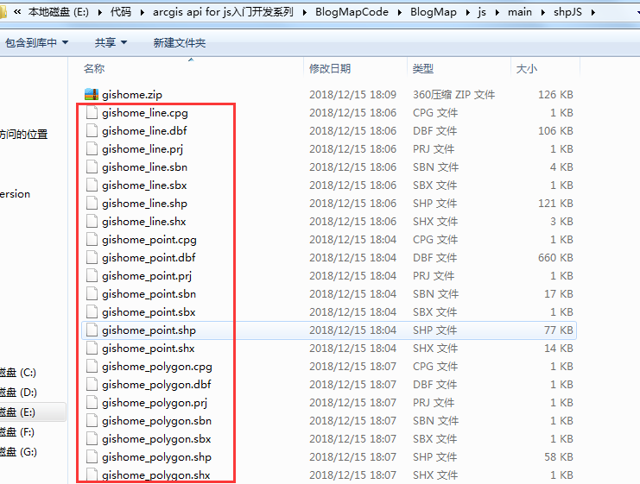
Task: Select drive (E:) in navigation pane
Action: point(17,412)
